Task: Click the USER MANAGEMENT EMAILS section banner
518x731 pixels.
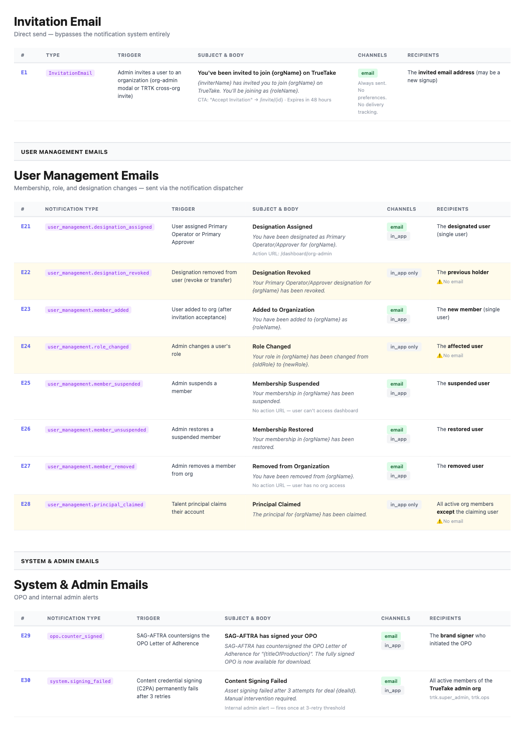Action: (x=262, y=152)
